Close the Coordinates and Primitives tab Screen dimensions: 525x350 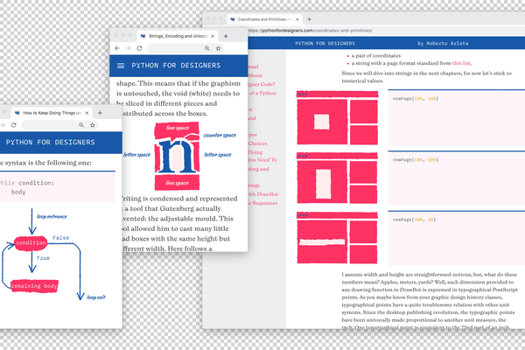pyautogui.click(x=297, y=19)
